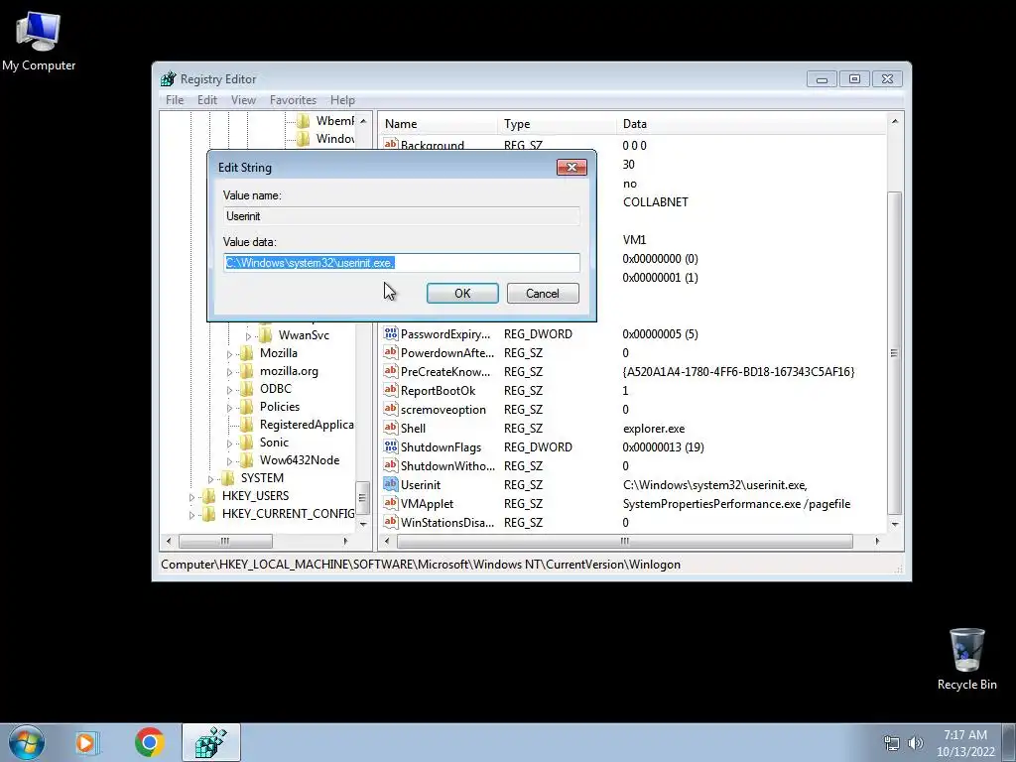Select the ODBC folder icon
The height and width of the screenshot is (762, 1016).
pos(247,388)
